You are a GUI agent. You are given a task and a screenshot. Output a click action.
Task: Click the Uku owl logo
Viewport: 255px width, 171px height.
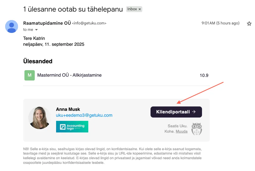tap(197, 129)
